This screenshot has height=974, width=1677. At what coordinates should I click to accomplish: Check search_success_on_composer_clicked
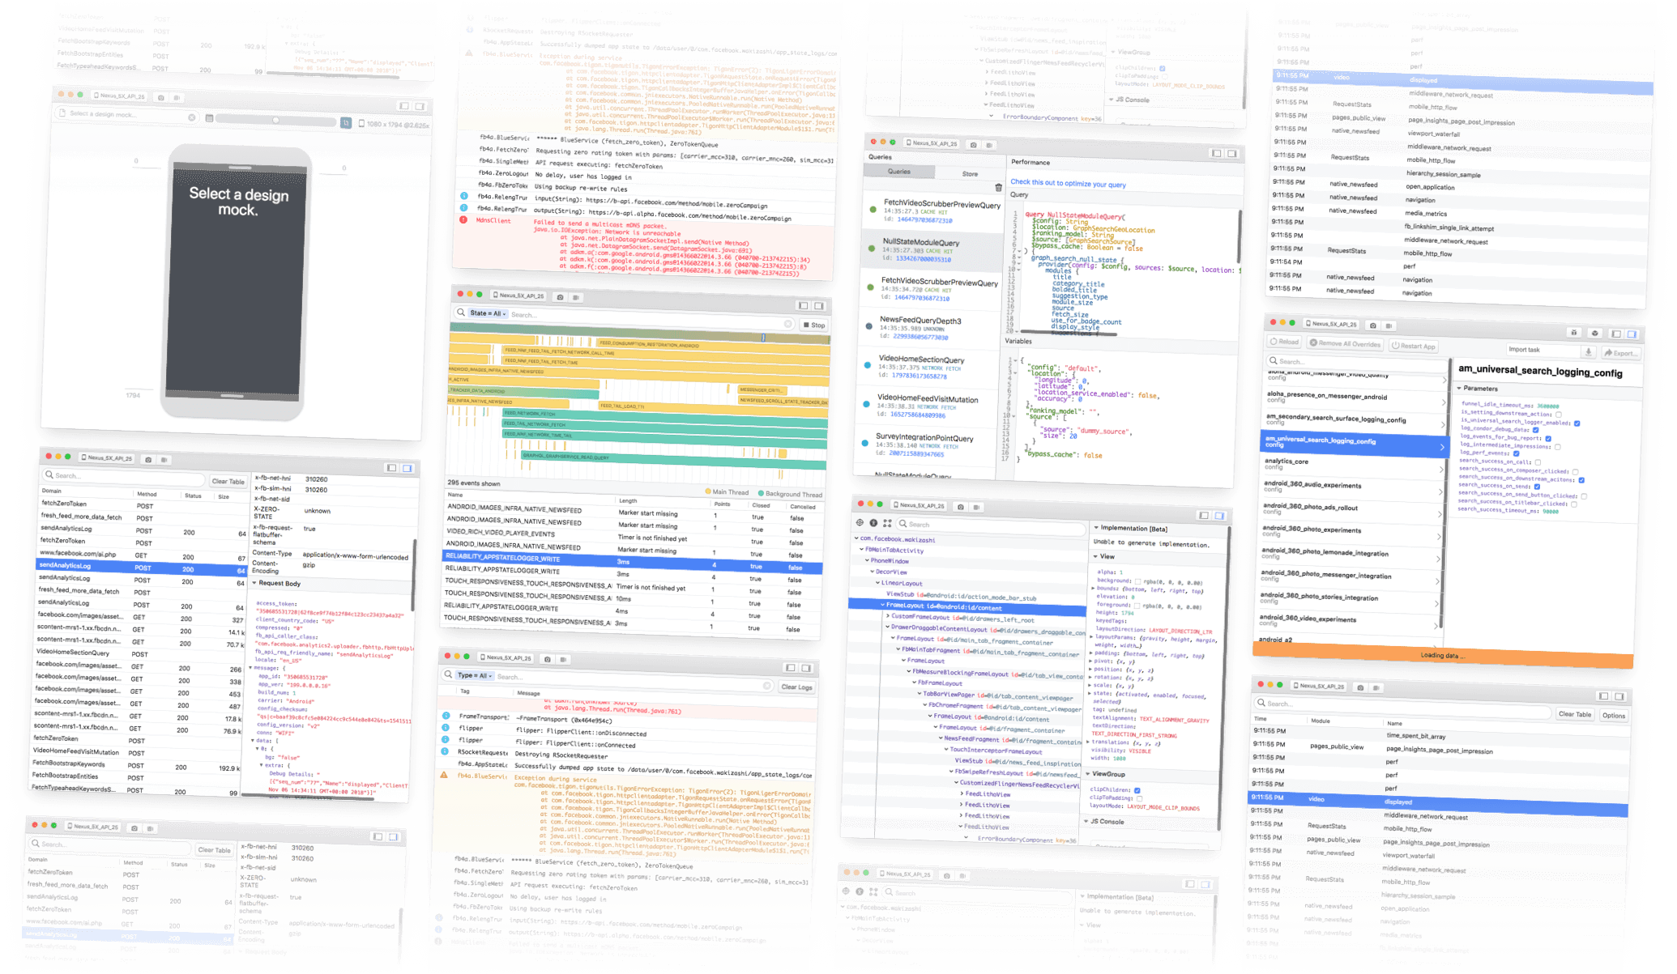1575,471
